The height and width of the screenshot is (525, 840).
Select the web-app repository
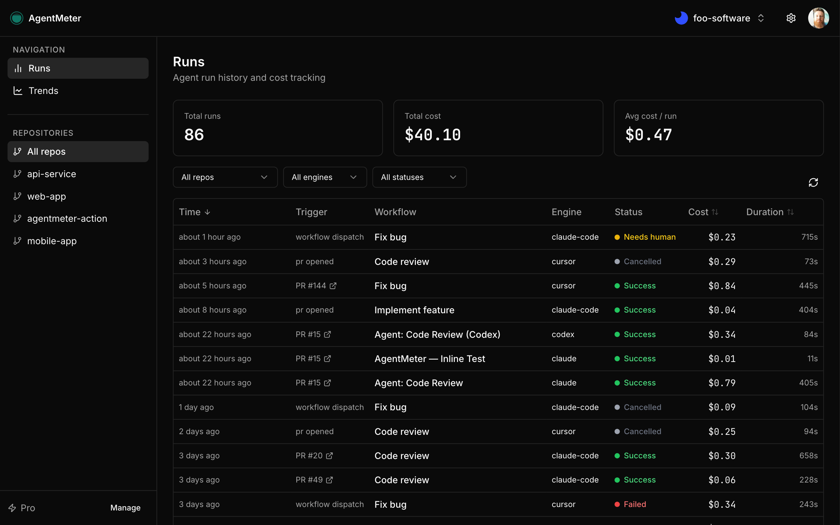[x=47, y=196]
